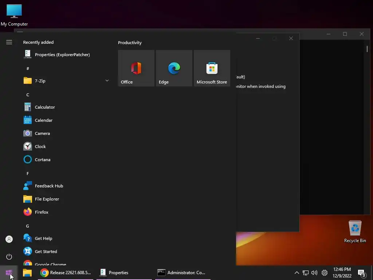Open Cortana from the app list
373x280 pixels.
pos(66,159)
